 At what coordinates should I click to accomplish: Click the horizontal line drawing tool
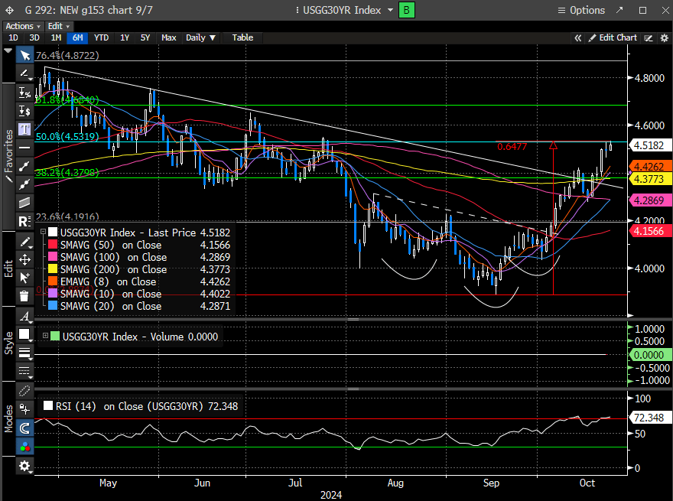[24, 147]
